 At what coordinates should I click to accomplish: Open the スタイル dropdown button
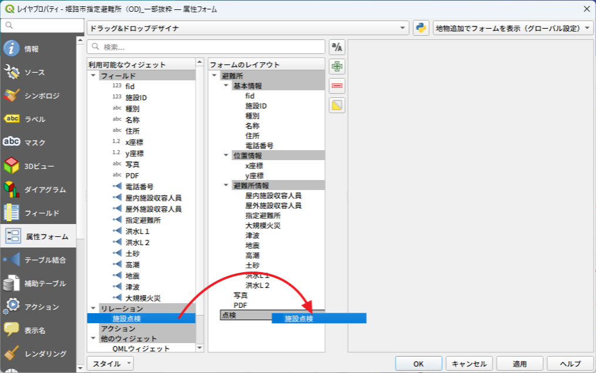click(x=110, y=364)
